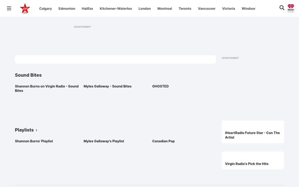Open Myles Galloway's Playlist
299x187 pixels.
[104, 141]
